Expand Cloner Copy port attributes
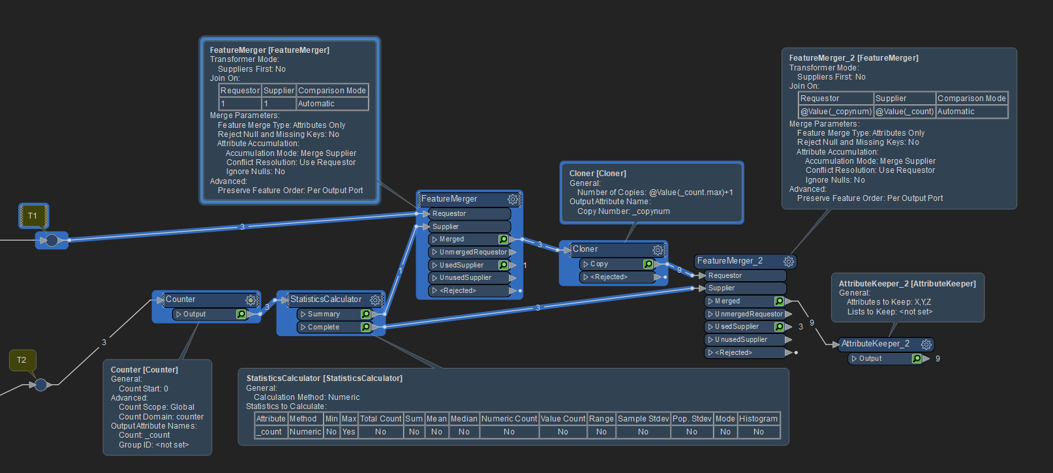Viewport: 1053px width, 473px height. [x=586, y=264]
